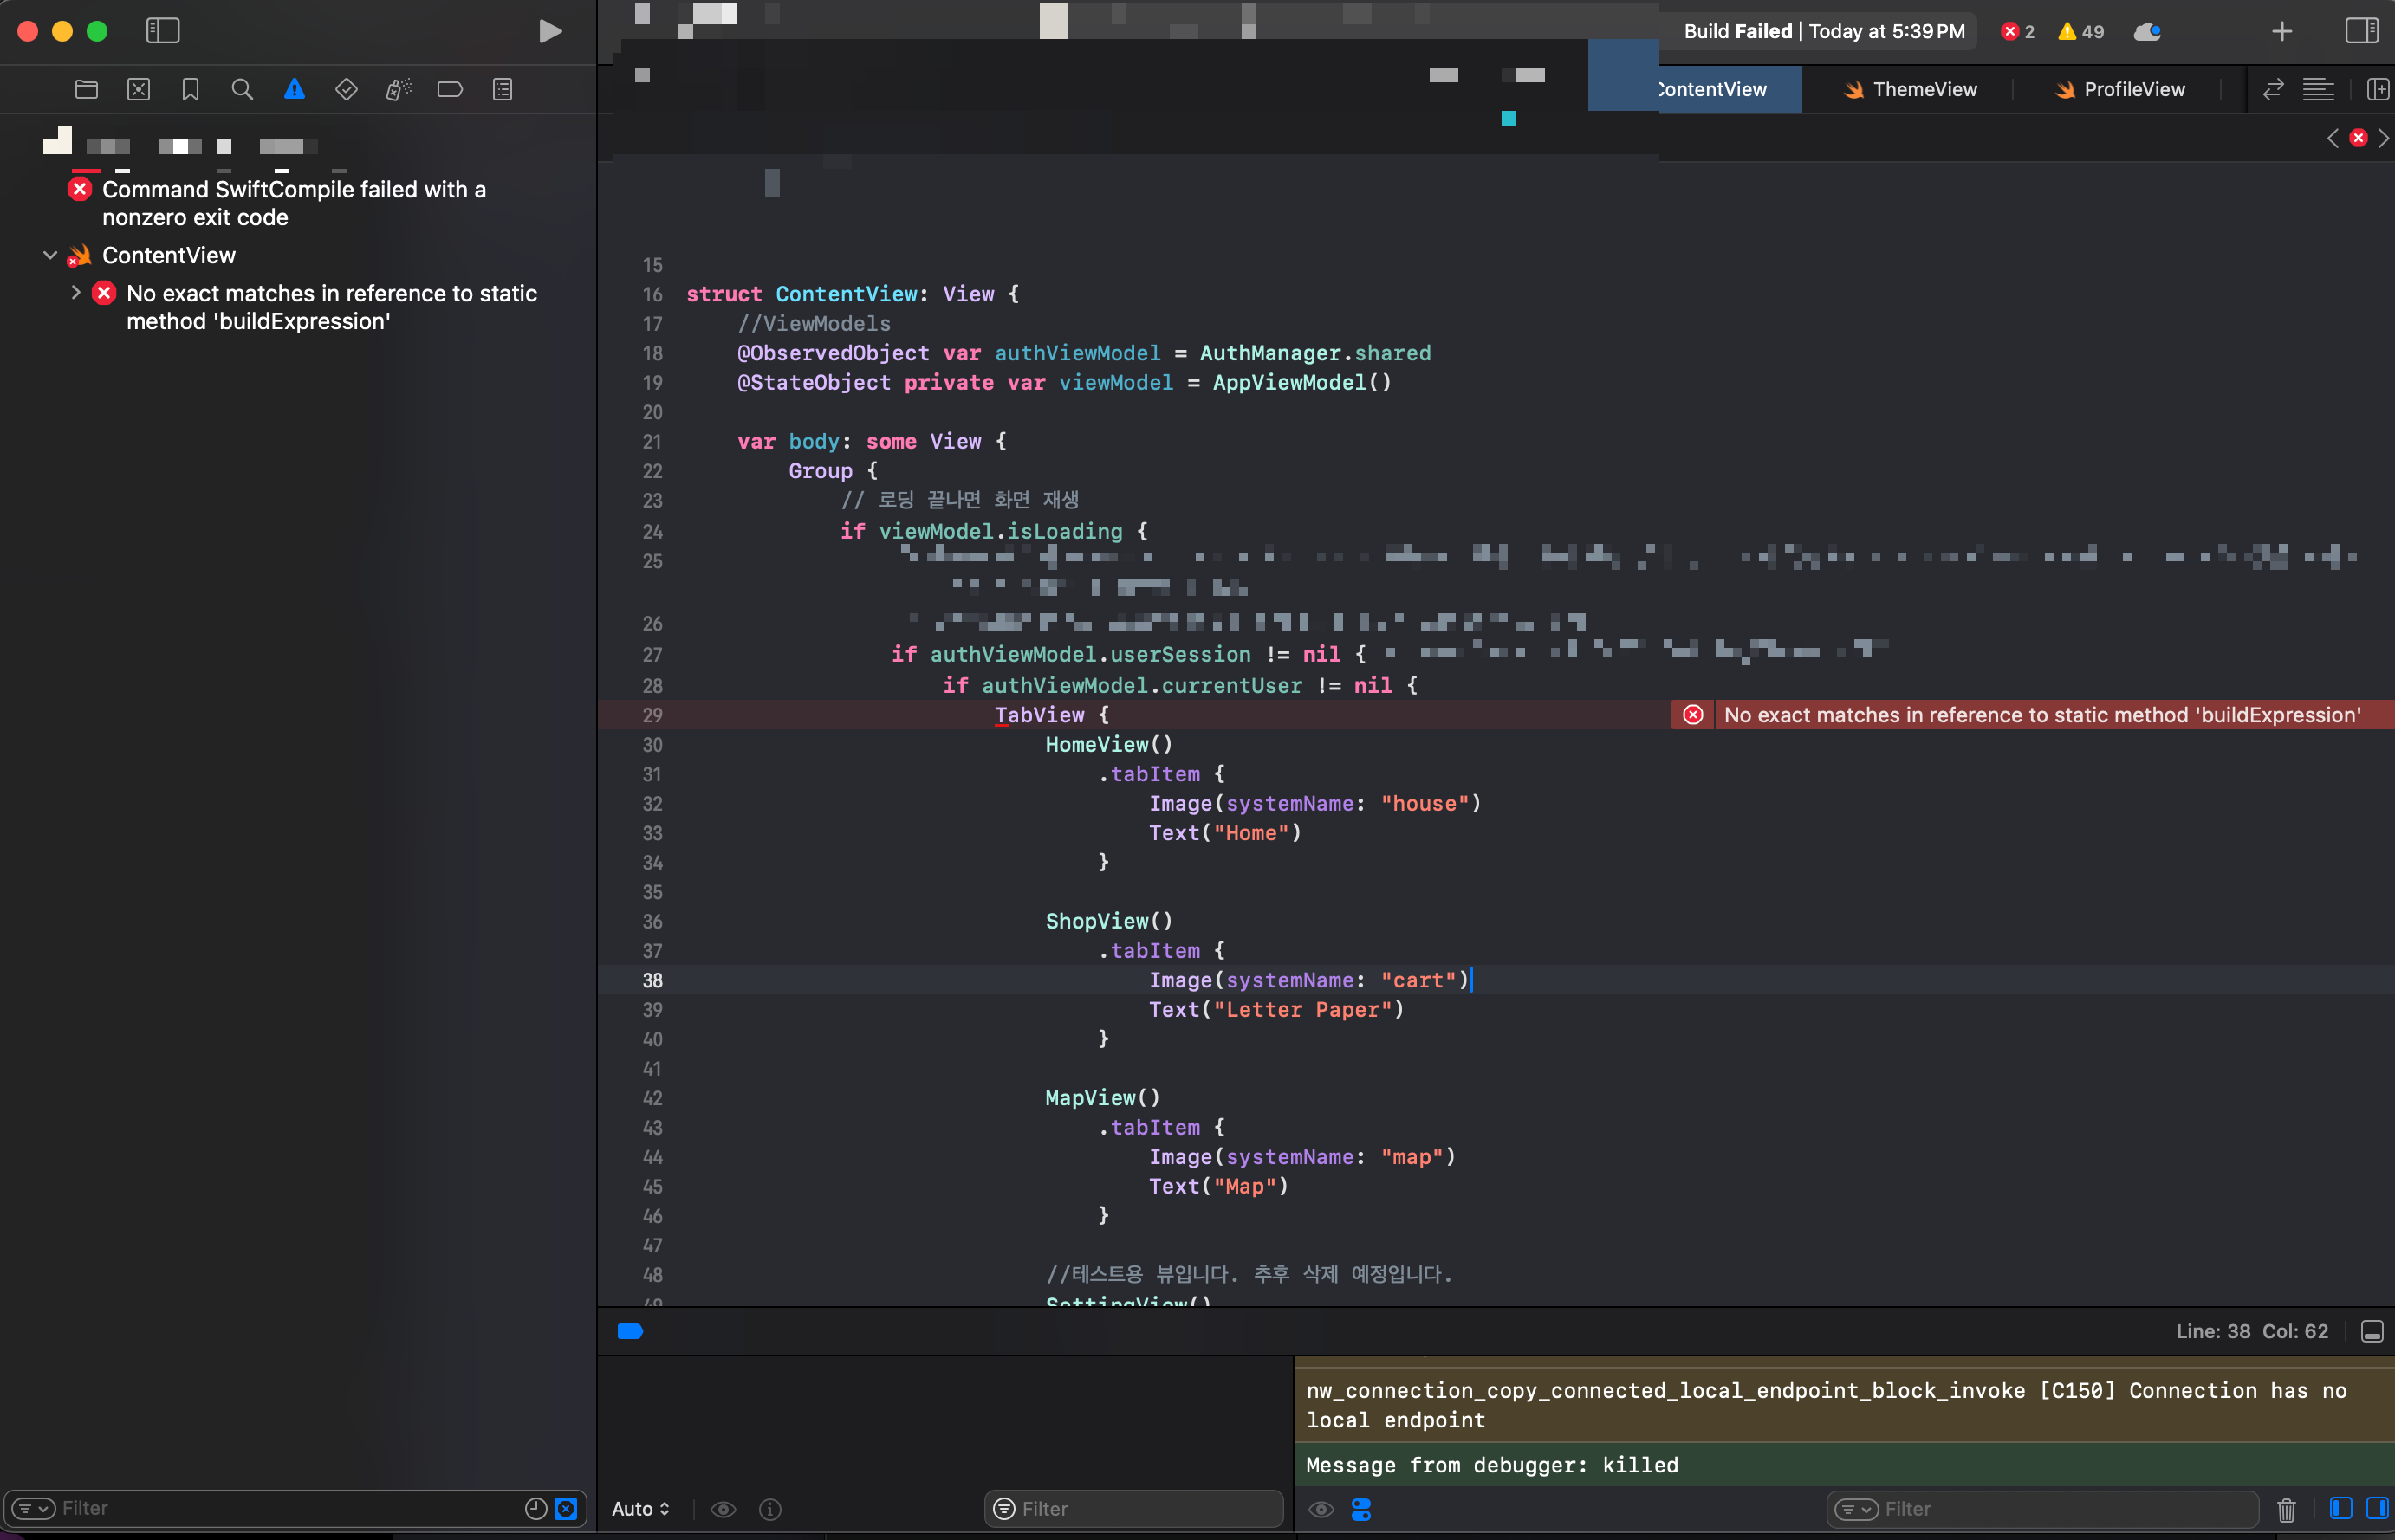Open the Find navigator magnifier icon
Viewport: 2395px width, 1540px height.
[x=242, y=90]
